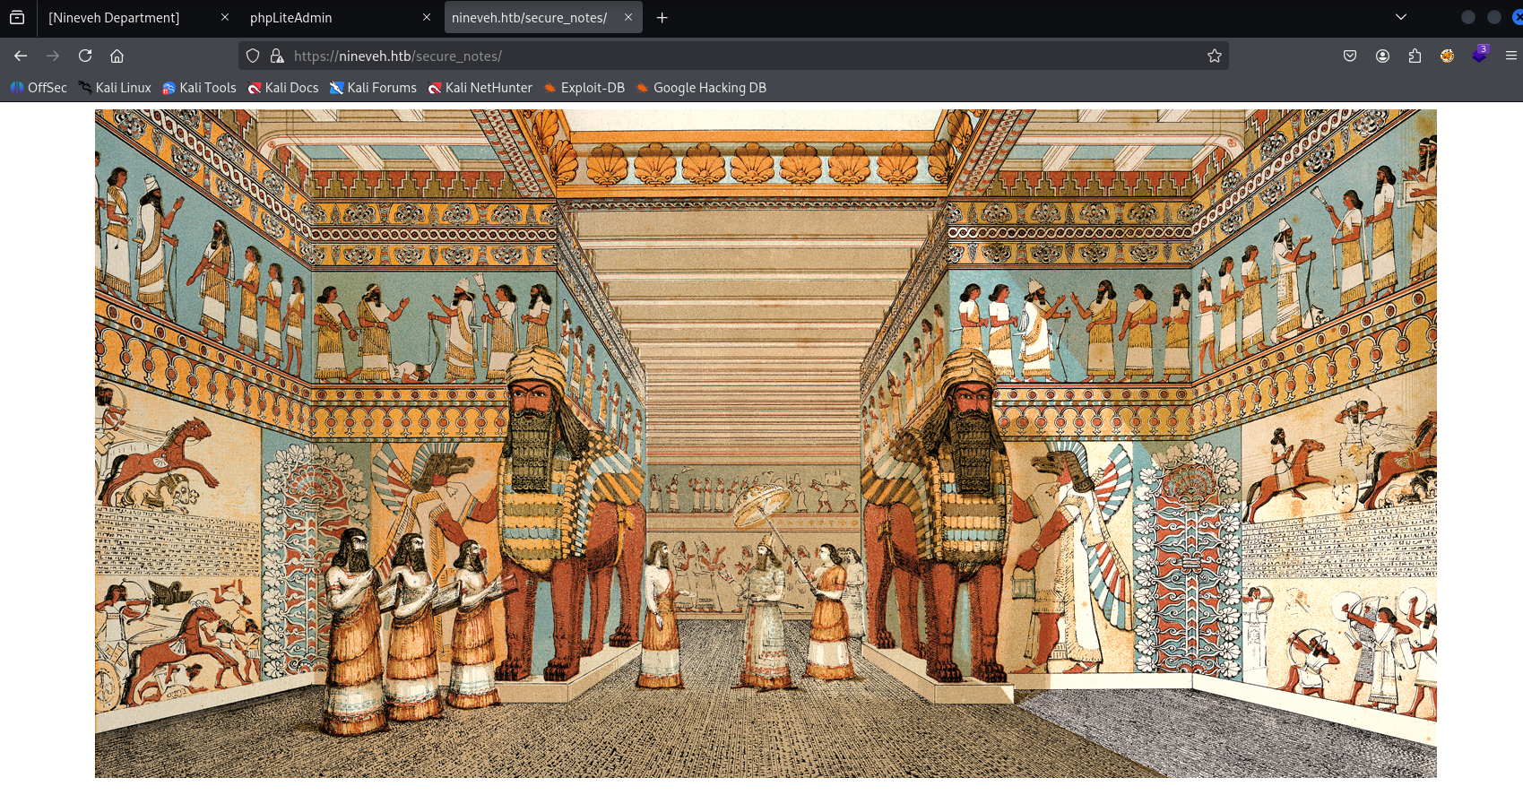
Task: Reload the secure_notes page
Action: pyautogui.click(x=85, y=56)
